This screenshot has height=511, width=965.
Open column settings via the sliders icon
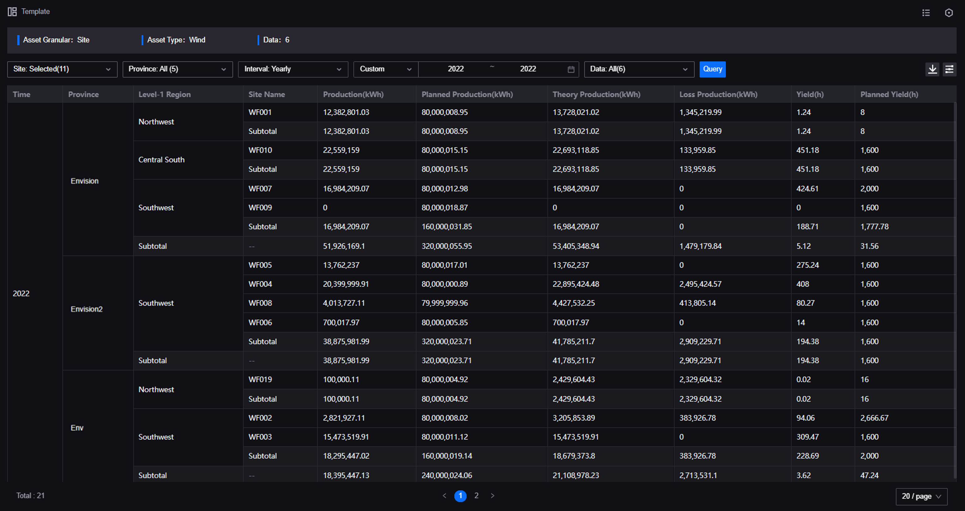click(x=950, y=69)
